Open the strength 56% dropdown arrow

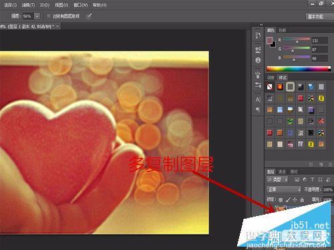pyautogui.click(x=37, y=16)
